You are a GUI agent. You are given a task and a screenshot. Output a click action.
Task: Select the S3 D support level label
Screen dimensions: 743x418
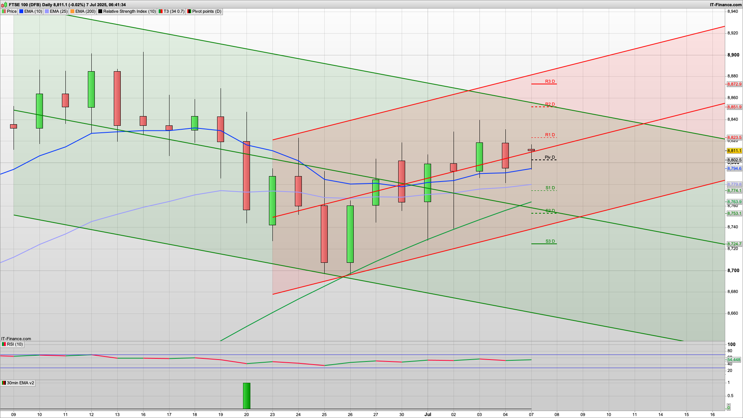pos(550,241)
